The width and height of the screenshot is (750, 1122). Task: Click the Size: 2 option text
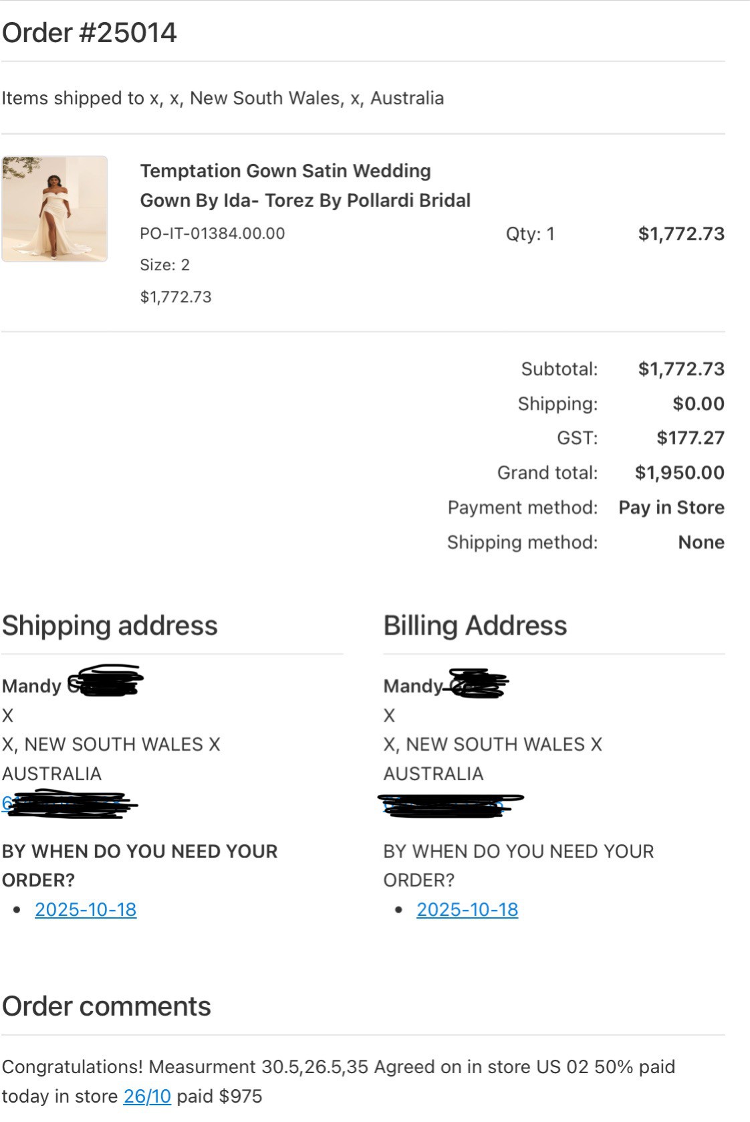(x=164, y=265)
